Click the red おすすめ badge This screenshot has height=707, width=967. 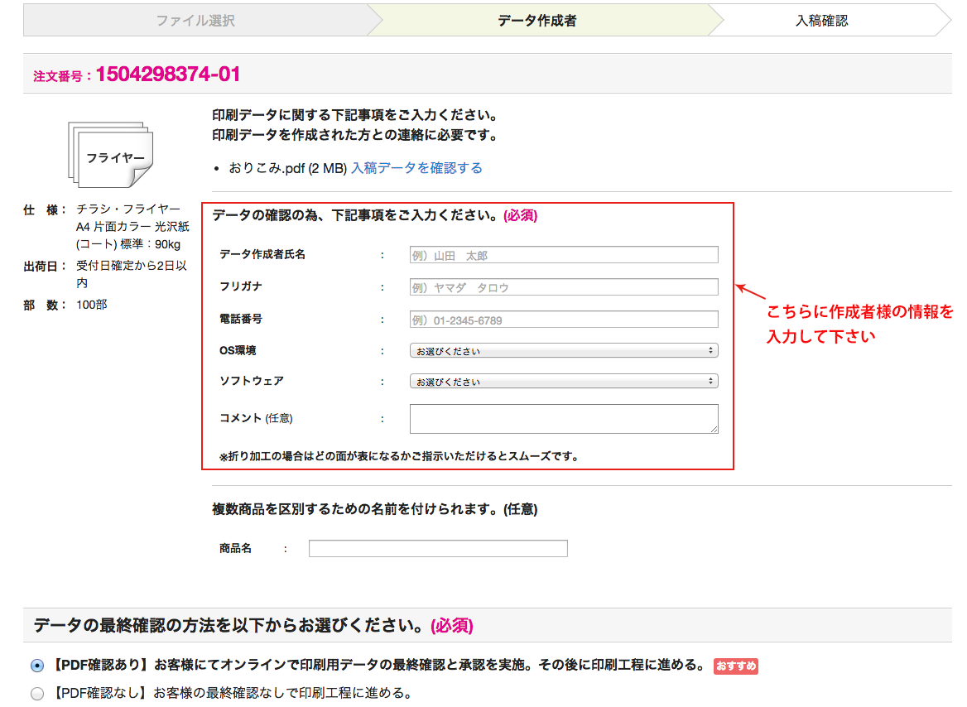tap(736, 666)
